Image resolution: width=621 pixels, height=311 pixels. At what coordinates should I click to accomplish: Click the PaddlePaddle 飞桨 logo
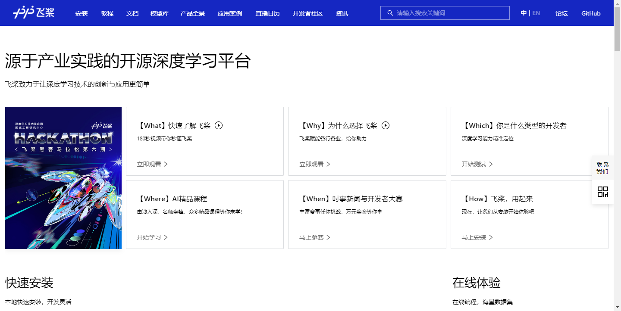point(34,12)
